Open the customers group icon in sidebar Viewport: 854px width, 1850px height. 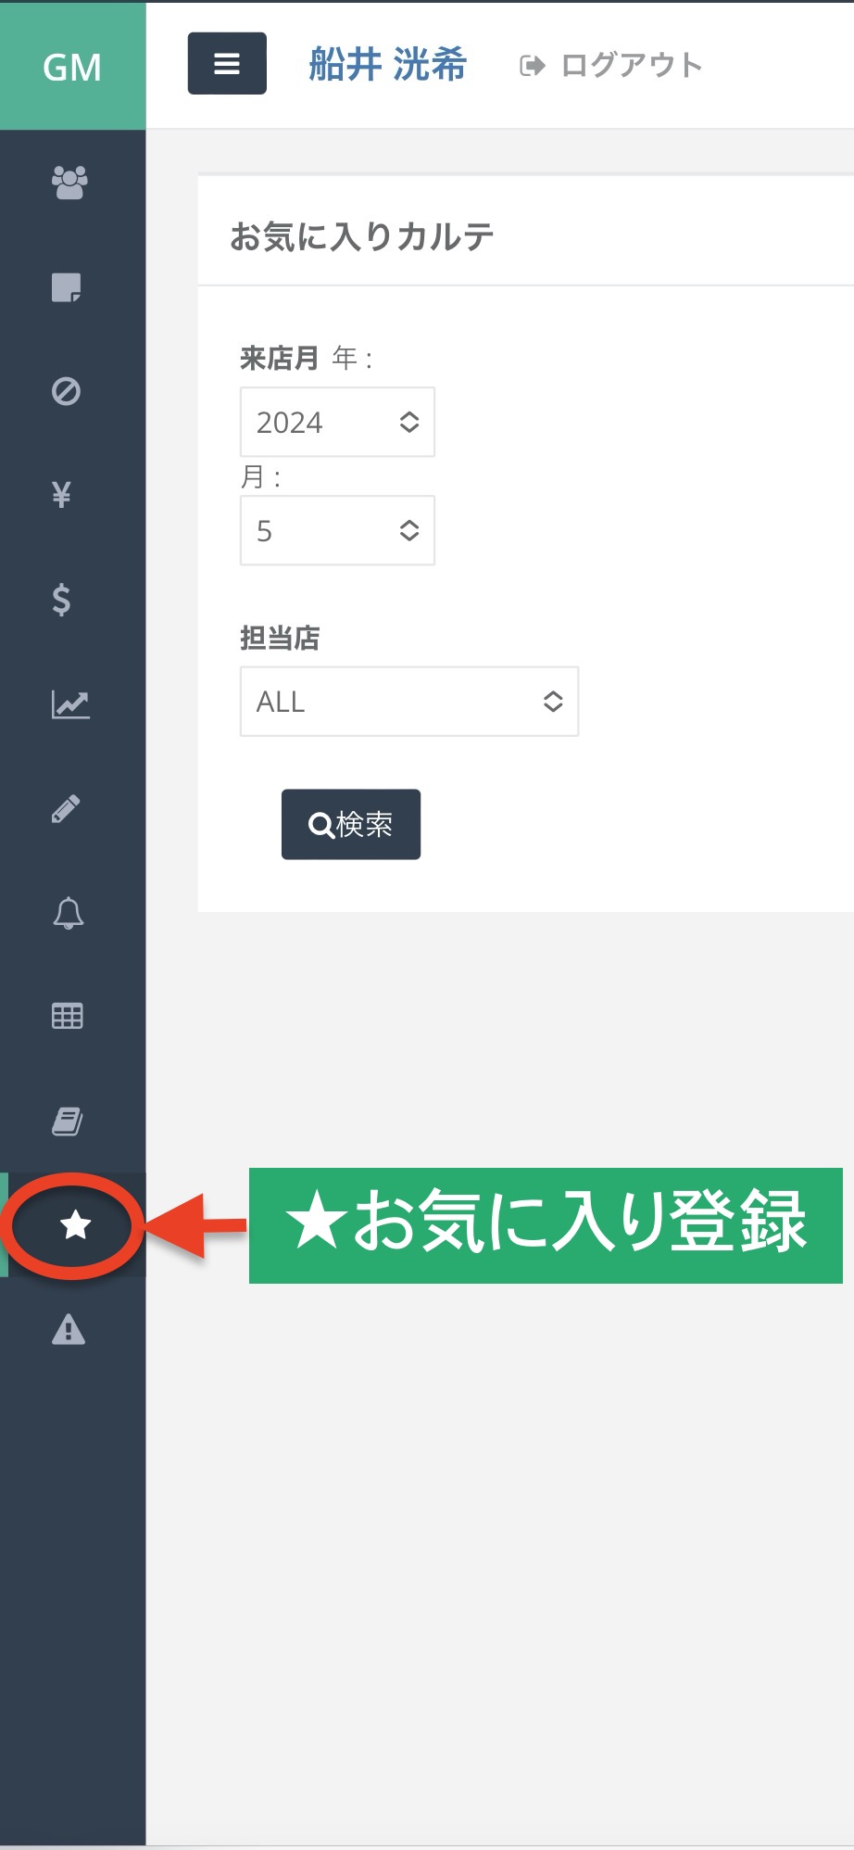69,183
